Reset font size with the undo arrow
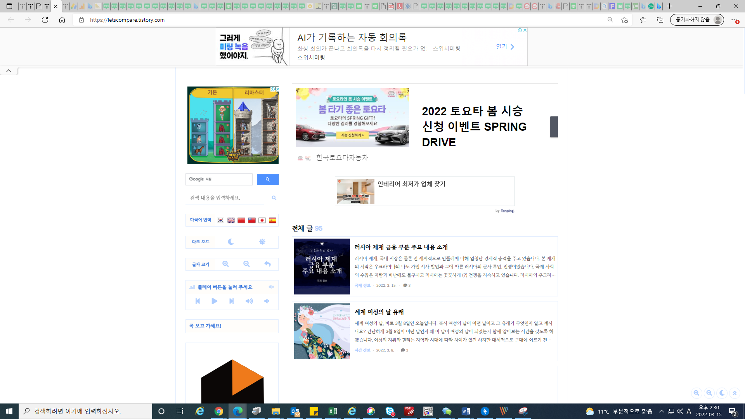This screenshot has width=745, height=419. tap(267, 264)
